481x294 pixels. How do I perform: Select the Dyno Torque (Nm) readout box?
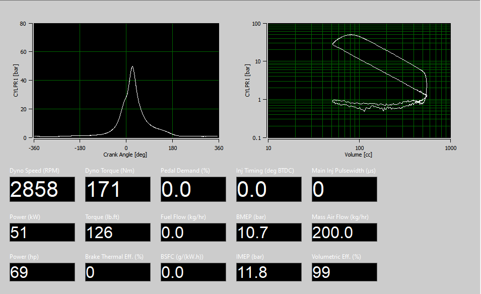[117, 189]
